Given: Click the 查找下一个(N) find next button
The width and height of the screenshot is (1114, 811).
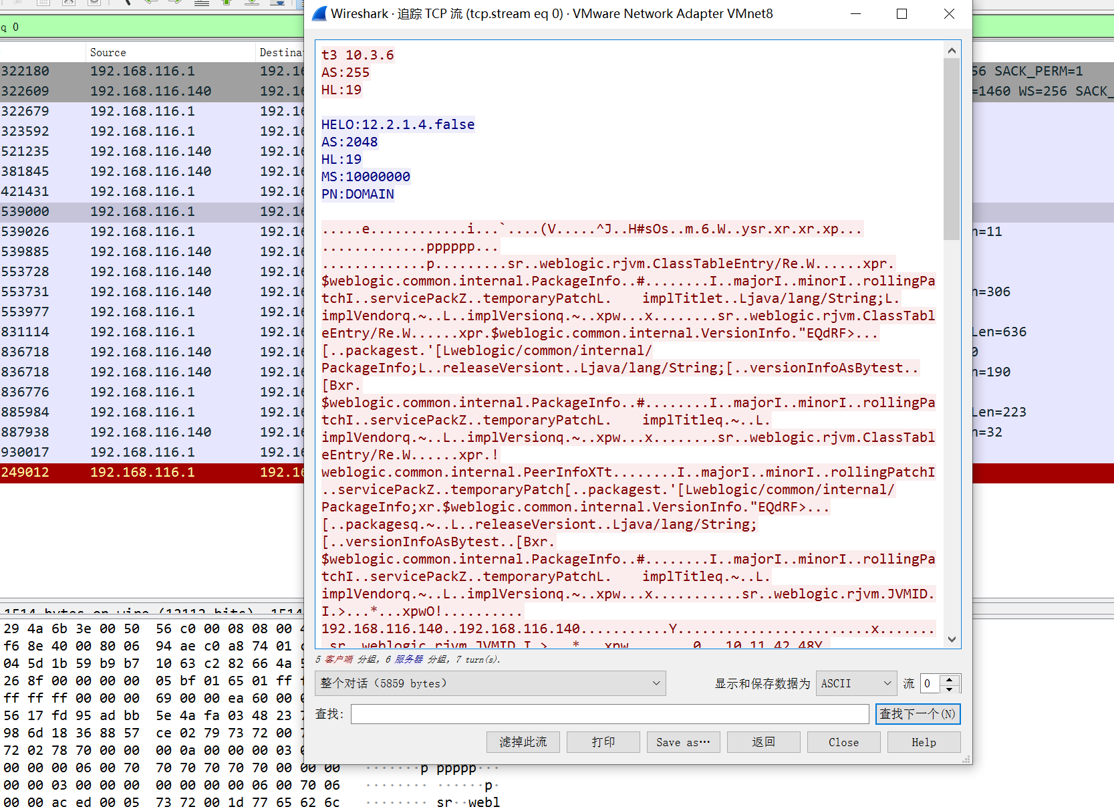Looking at the screenshot, I should [x=918, y=714].
